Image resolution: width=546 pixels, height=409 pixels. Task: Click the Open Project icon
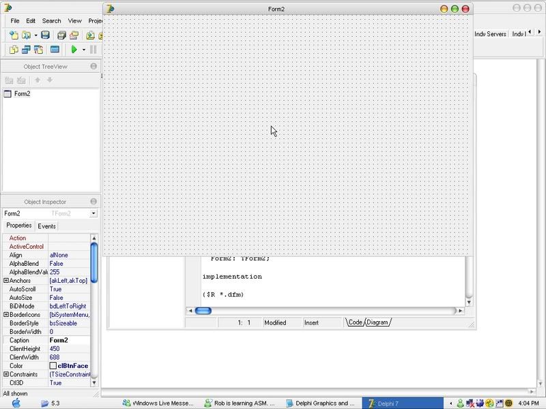click(74, 35)
